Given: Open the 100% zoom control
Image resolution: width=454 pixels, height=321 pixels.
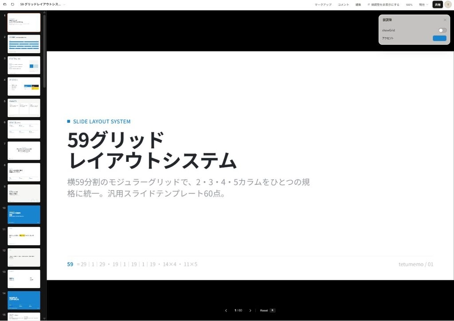Looking at the screenshot, I should 409,4.
